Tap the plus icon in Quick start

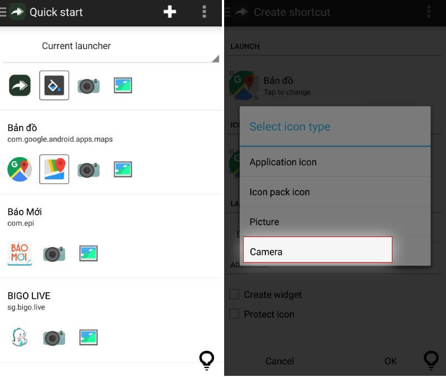170,12
